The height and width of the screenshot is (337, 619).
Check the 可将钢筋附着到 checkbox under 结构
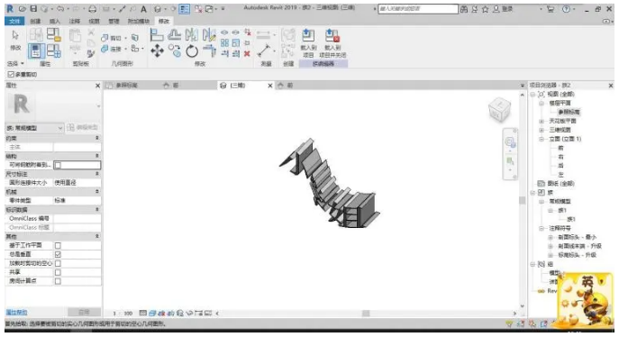coord(58,165)
